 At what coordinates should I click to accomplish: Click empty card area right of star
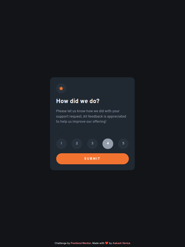pyautogui.click(x=99, y=88)
